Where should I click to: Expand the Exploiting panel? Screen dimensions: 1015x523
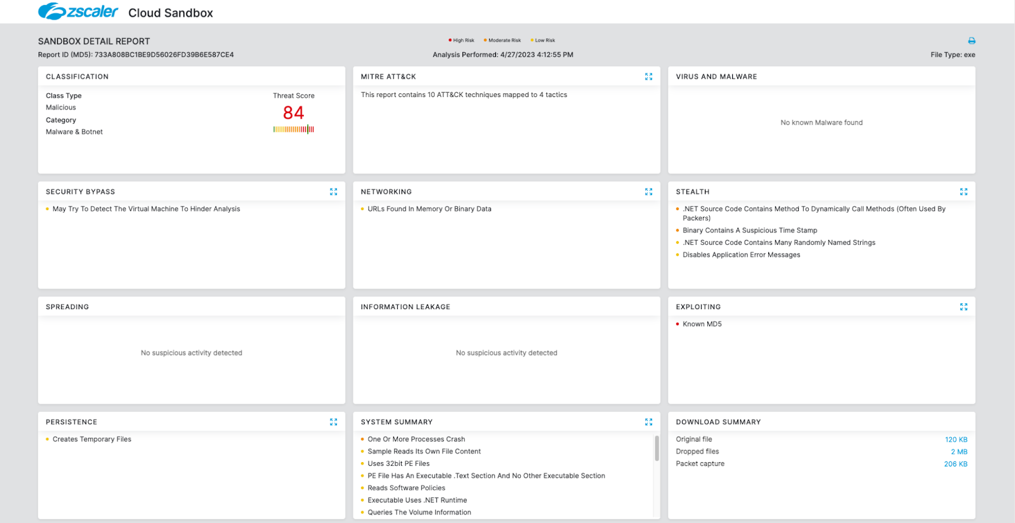tap(964, 307)
